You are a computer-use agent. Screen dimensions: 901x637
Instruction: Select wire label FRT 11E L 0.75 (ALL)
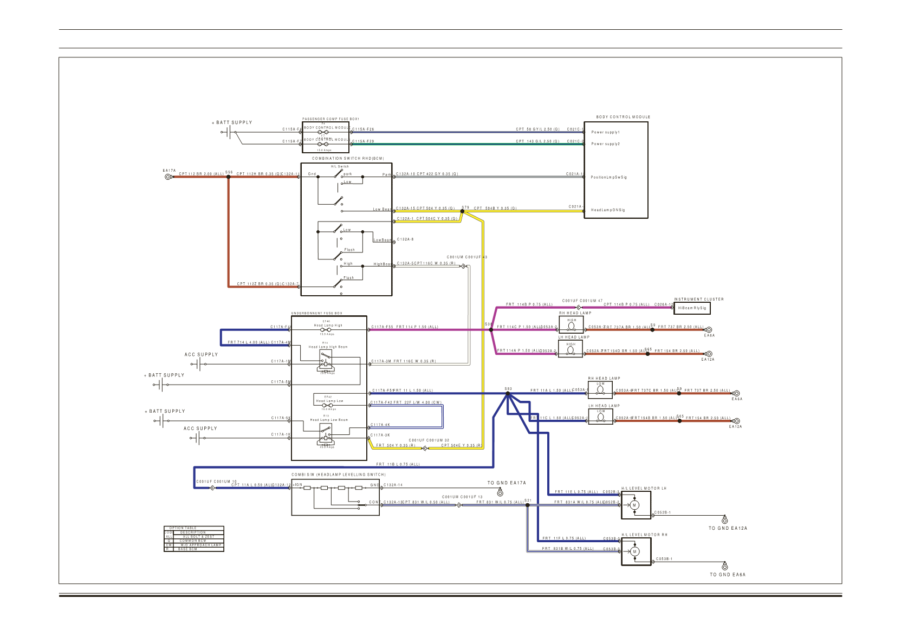tap(576, 492)
